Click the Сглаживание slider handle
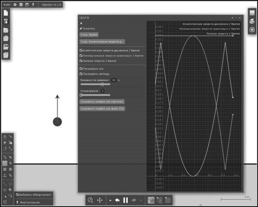 click(81, 95)
